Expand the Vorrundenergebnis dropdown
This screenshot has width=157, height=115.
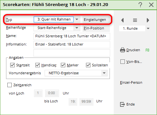[104, 73]
